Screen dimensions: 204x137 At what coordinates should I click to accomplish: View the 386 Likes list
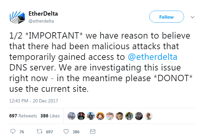tap(50, 116)
